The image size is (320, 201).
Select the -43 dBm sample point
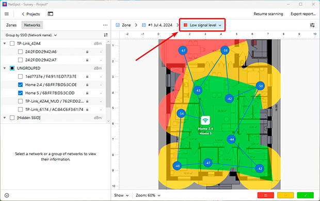click(198, 90)
